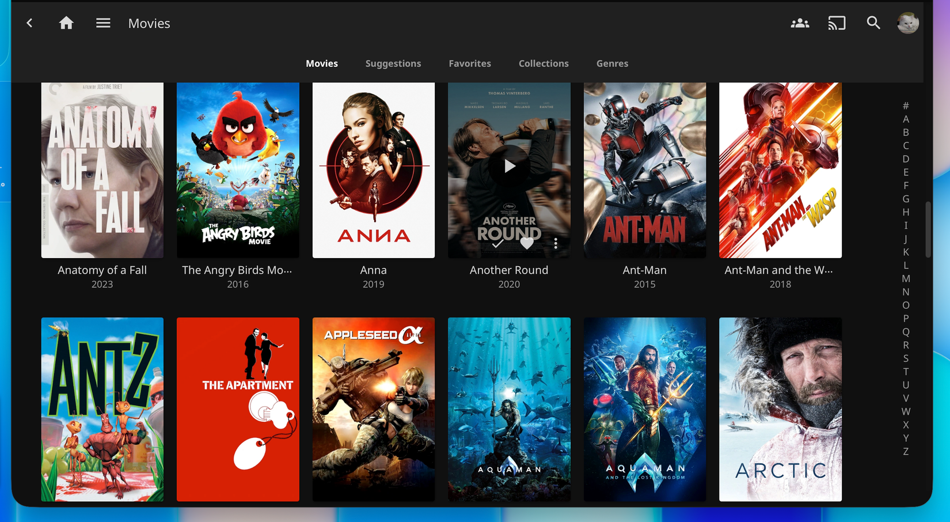
Task: Jump to letter O in alphabet picker
Action: [x=906, y=305]
